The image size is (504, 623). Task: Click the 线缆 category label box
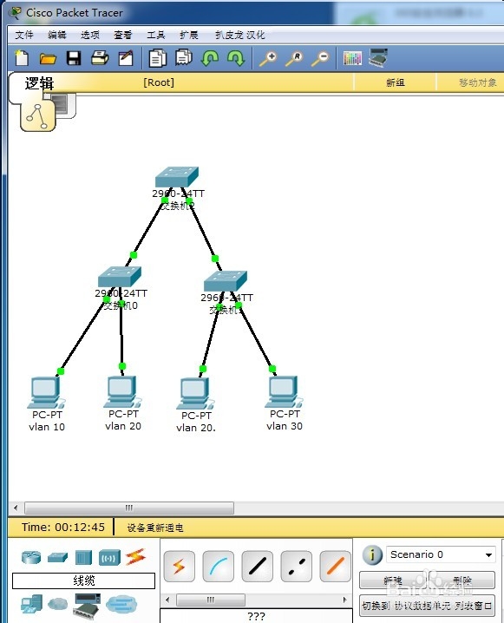[84, 580]
